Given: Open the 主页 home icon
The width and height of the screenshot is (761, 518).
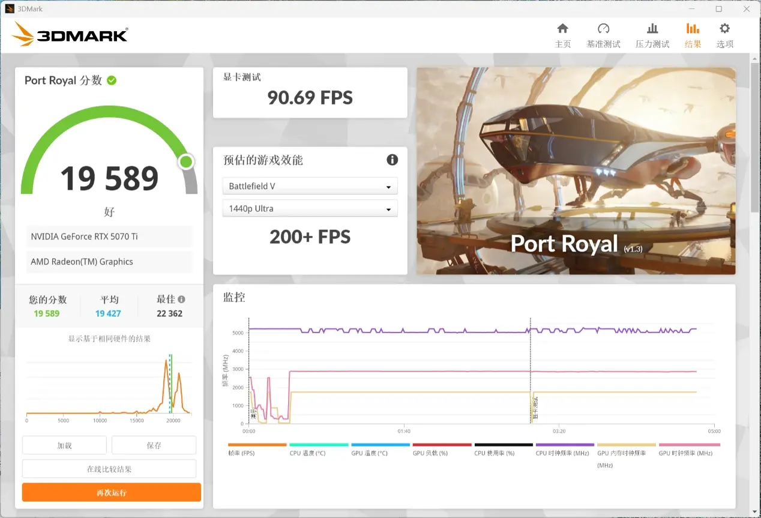Looking at the screenshot, I should tap(562, 28).
